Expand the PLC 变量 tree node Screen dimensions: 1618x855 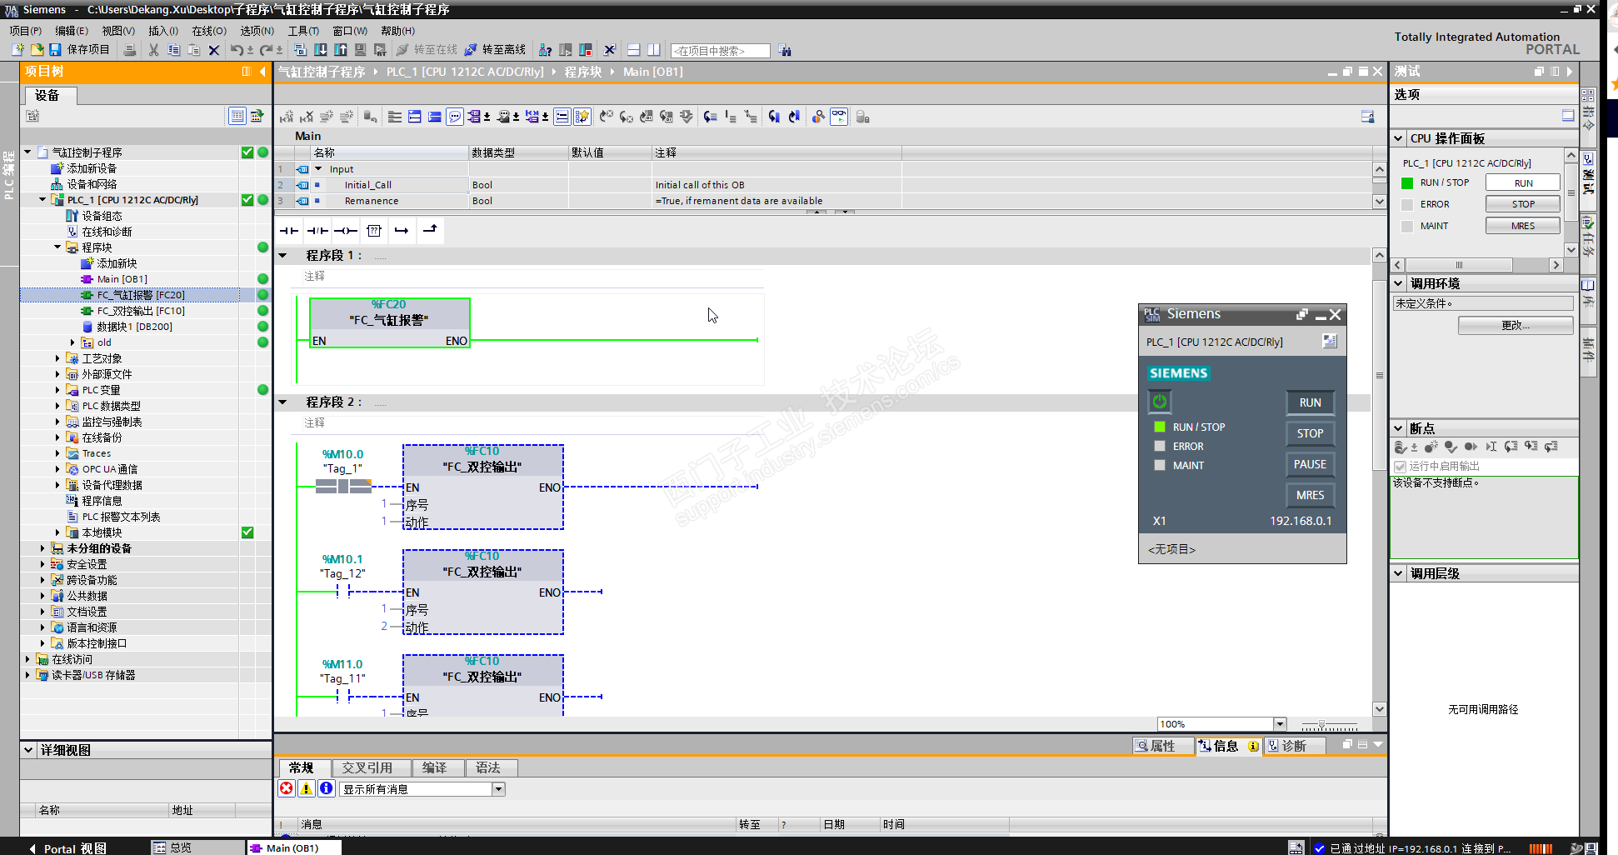(x=57, y=390)
